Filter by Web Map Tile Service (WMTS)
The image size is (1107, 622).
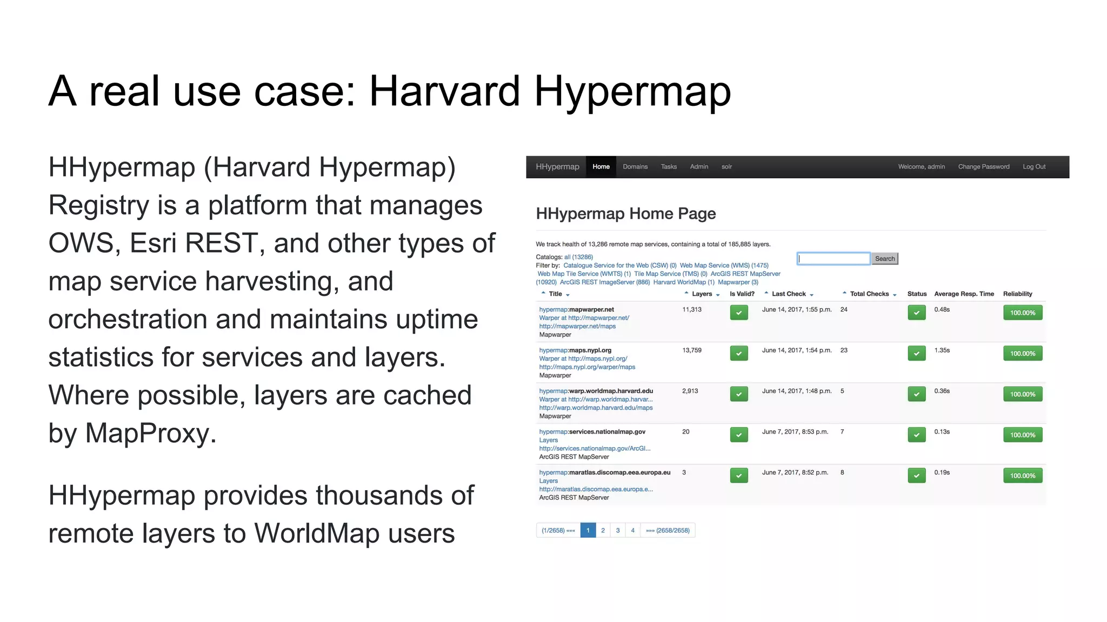pos(584,274)
